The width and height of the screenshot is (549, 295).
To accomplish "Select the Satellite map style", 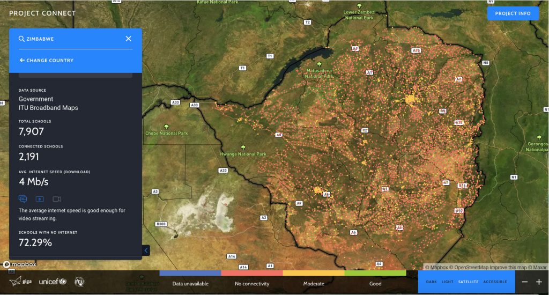I will click(468, 282).
